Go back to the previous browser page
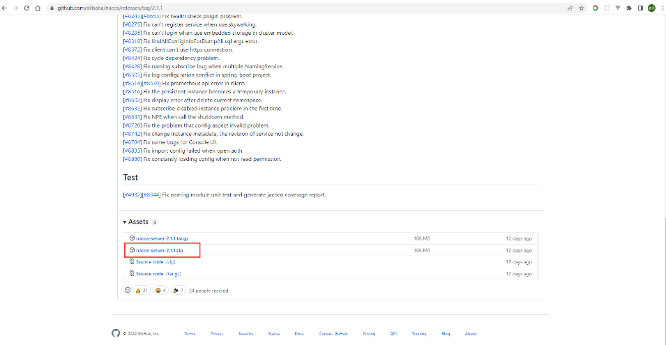This screenshot has height=345, width=666. tap(5, 8)
